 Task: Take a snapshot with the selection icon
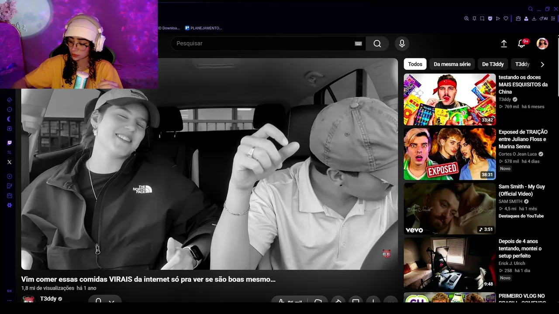[x=482, y=19]
